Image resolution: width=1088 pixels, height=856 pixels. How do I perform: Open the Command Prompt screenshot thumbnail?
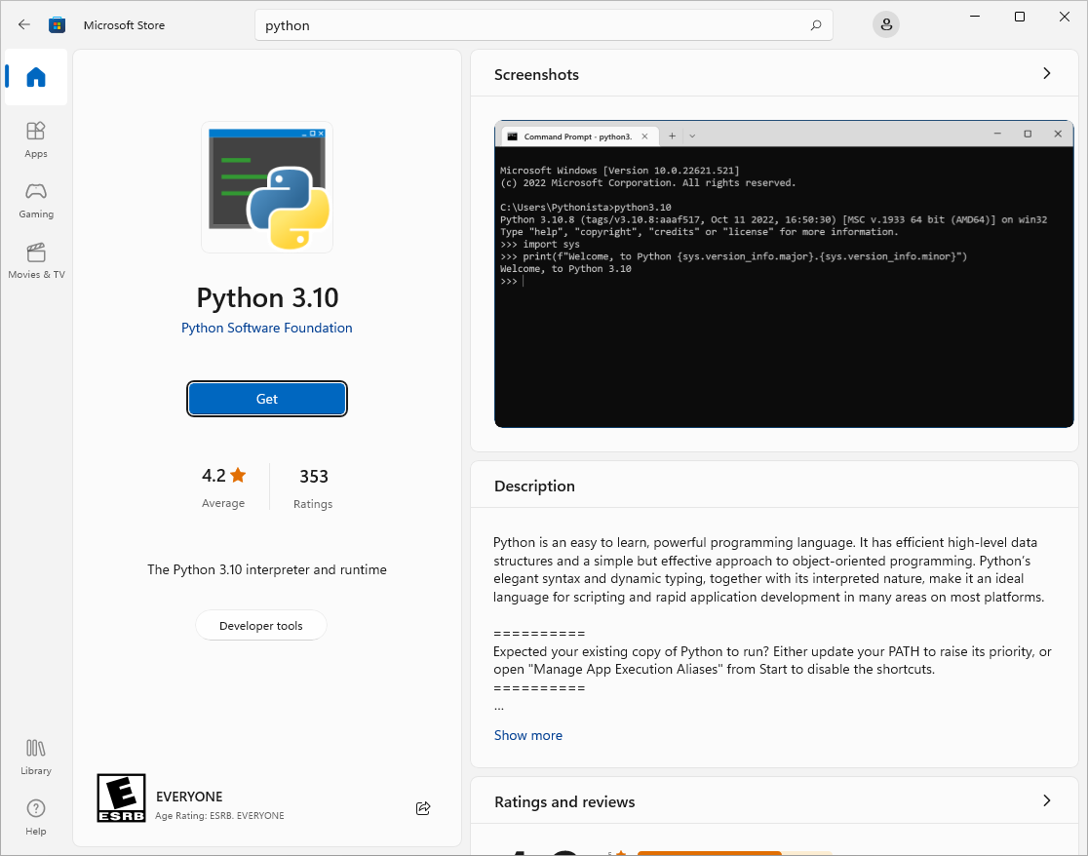tap(784, 274)
